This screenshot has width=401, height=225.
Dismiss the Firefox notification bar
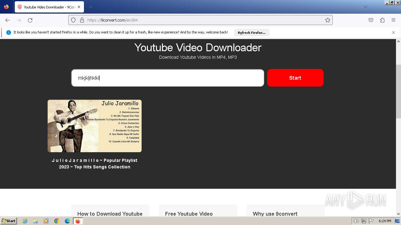point(393,32)
